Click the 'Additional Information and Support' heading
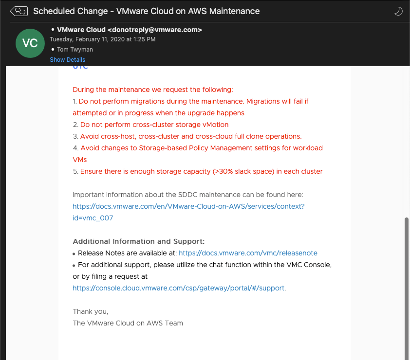 click(139, 241)
